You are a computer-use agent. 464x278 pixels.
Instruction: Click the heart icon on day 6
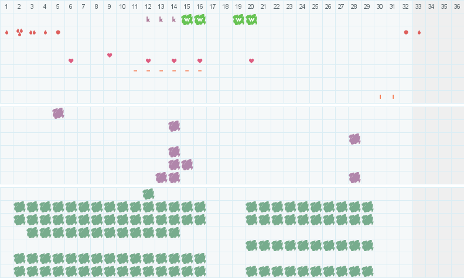click(x=71, y=61)
